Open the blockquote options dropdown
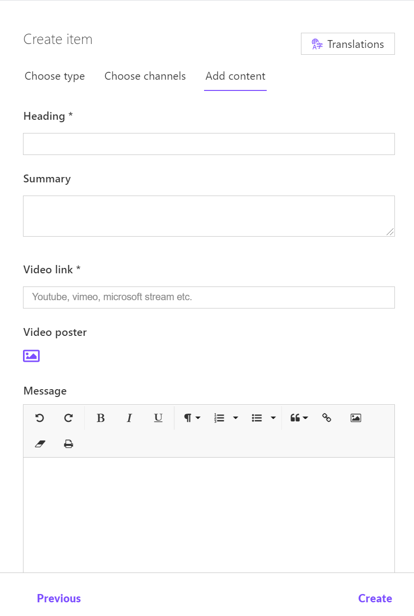Viewport: 414px width, 616px height. click(x=299, y=418)
